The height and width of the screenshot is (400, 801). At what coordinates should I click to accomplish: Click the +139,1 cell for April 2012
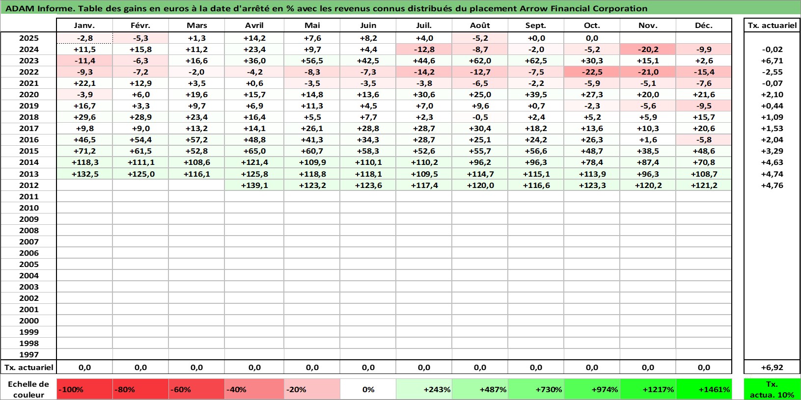coord(254,185)
